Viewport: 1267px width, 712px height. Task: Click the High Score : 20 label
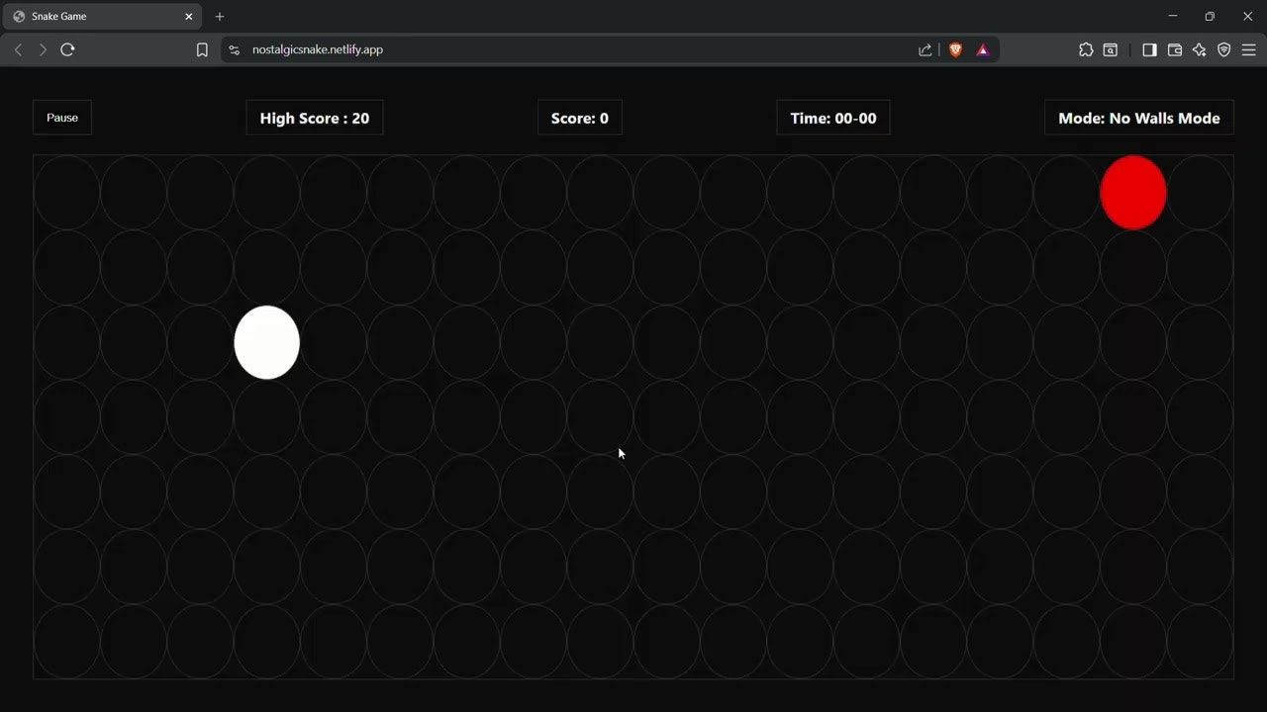pos(315,118)
